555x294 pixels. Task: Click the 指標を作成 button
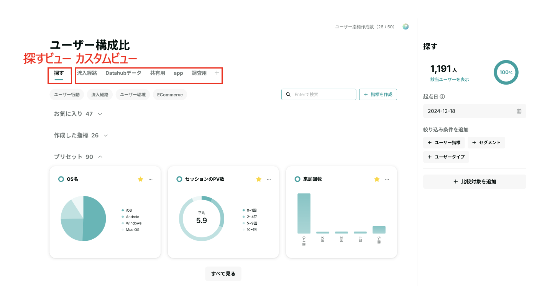point(378,95)
